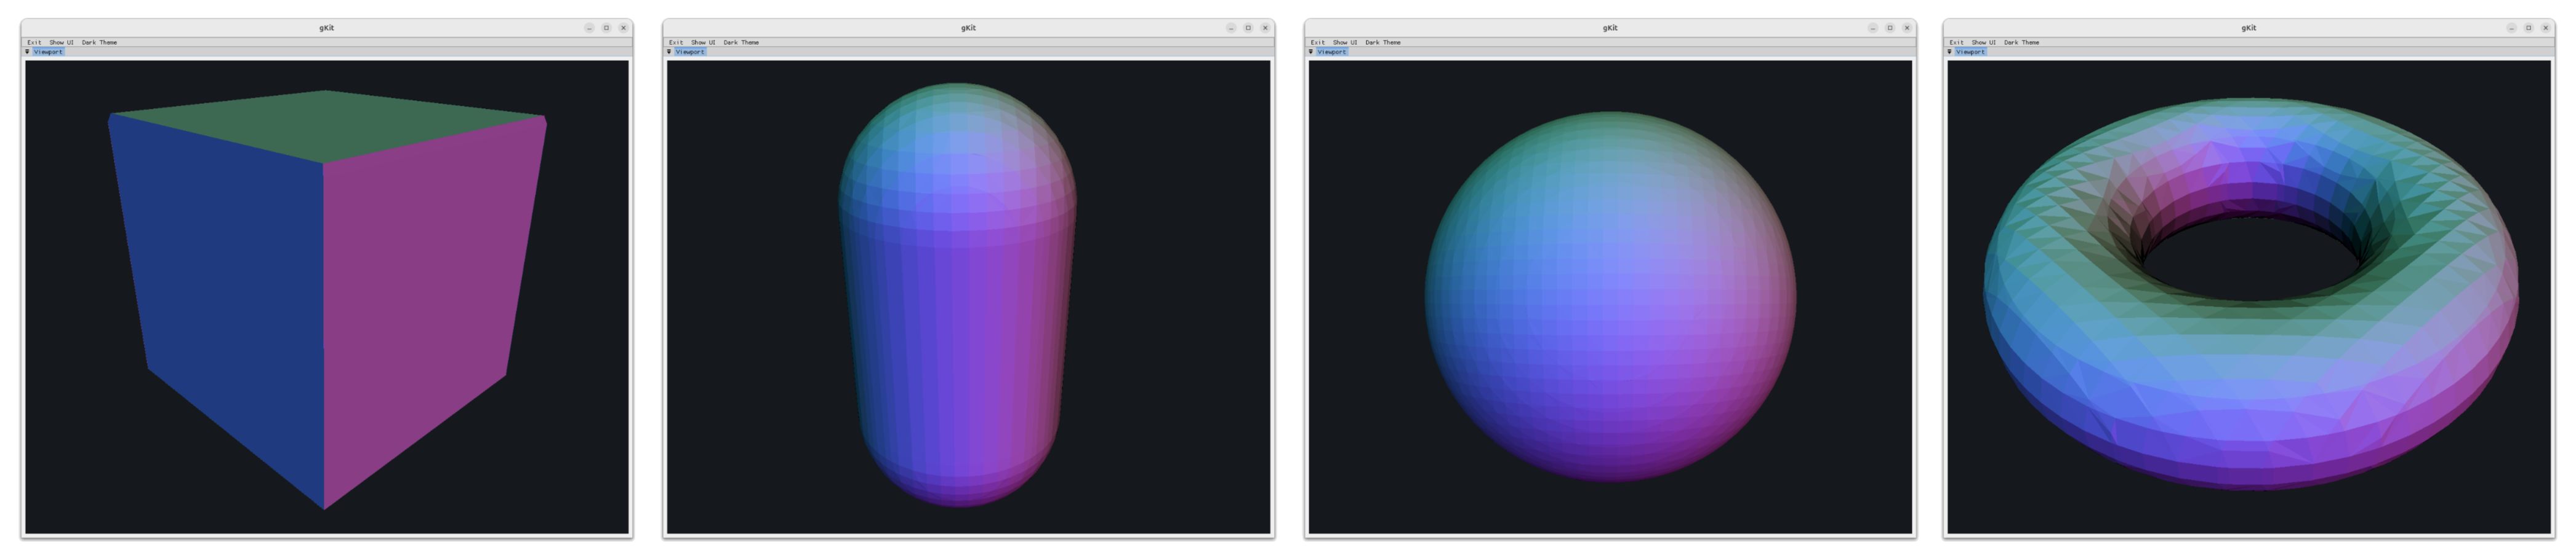Close the gKit window showing the sphere
The image size is (2576, 556).
tap(1907, 28)
